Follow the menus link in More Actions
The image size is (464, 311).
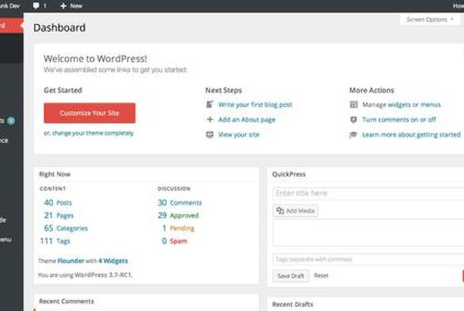click(431, 105)
